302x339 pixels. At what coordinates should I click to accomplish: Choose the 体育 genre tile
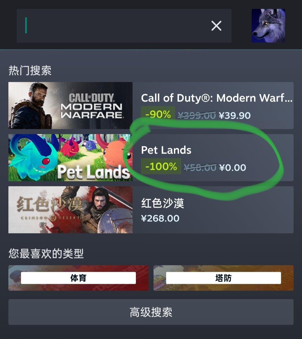click(x=78, y=278)
